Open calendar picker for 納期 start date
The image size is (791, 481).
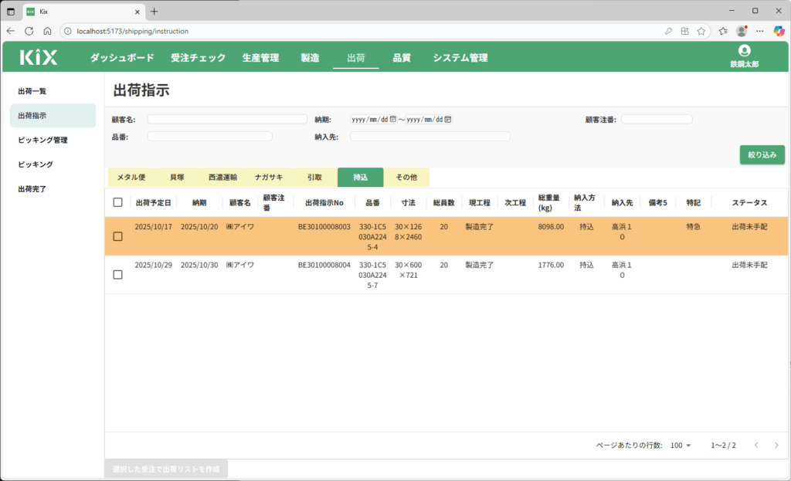point(393,120)
